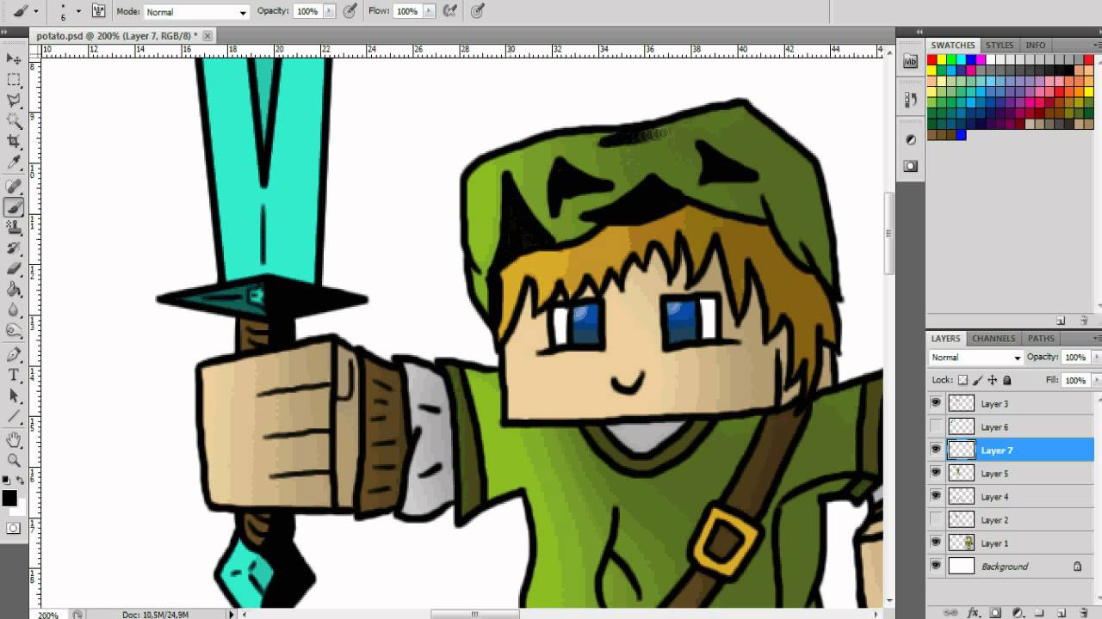Enable airbrush mode next to Flow
Viewport: 1102px width, 619px height.
click(x=449, y=11)
